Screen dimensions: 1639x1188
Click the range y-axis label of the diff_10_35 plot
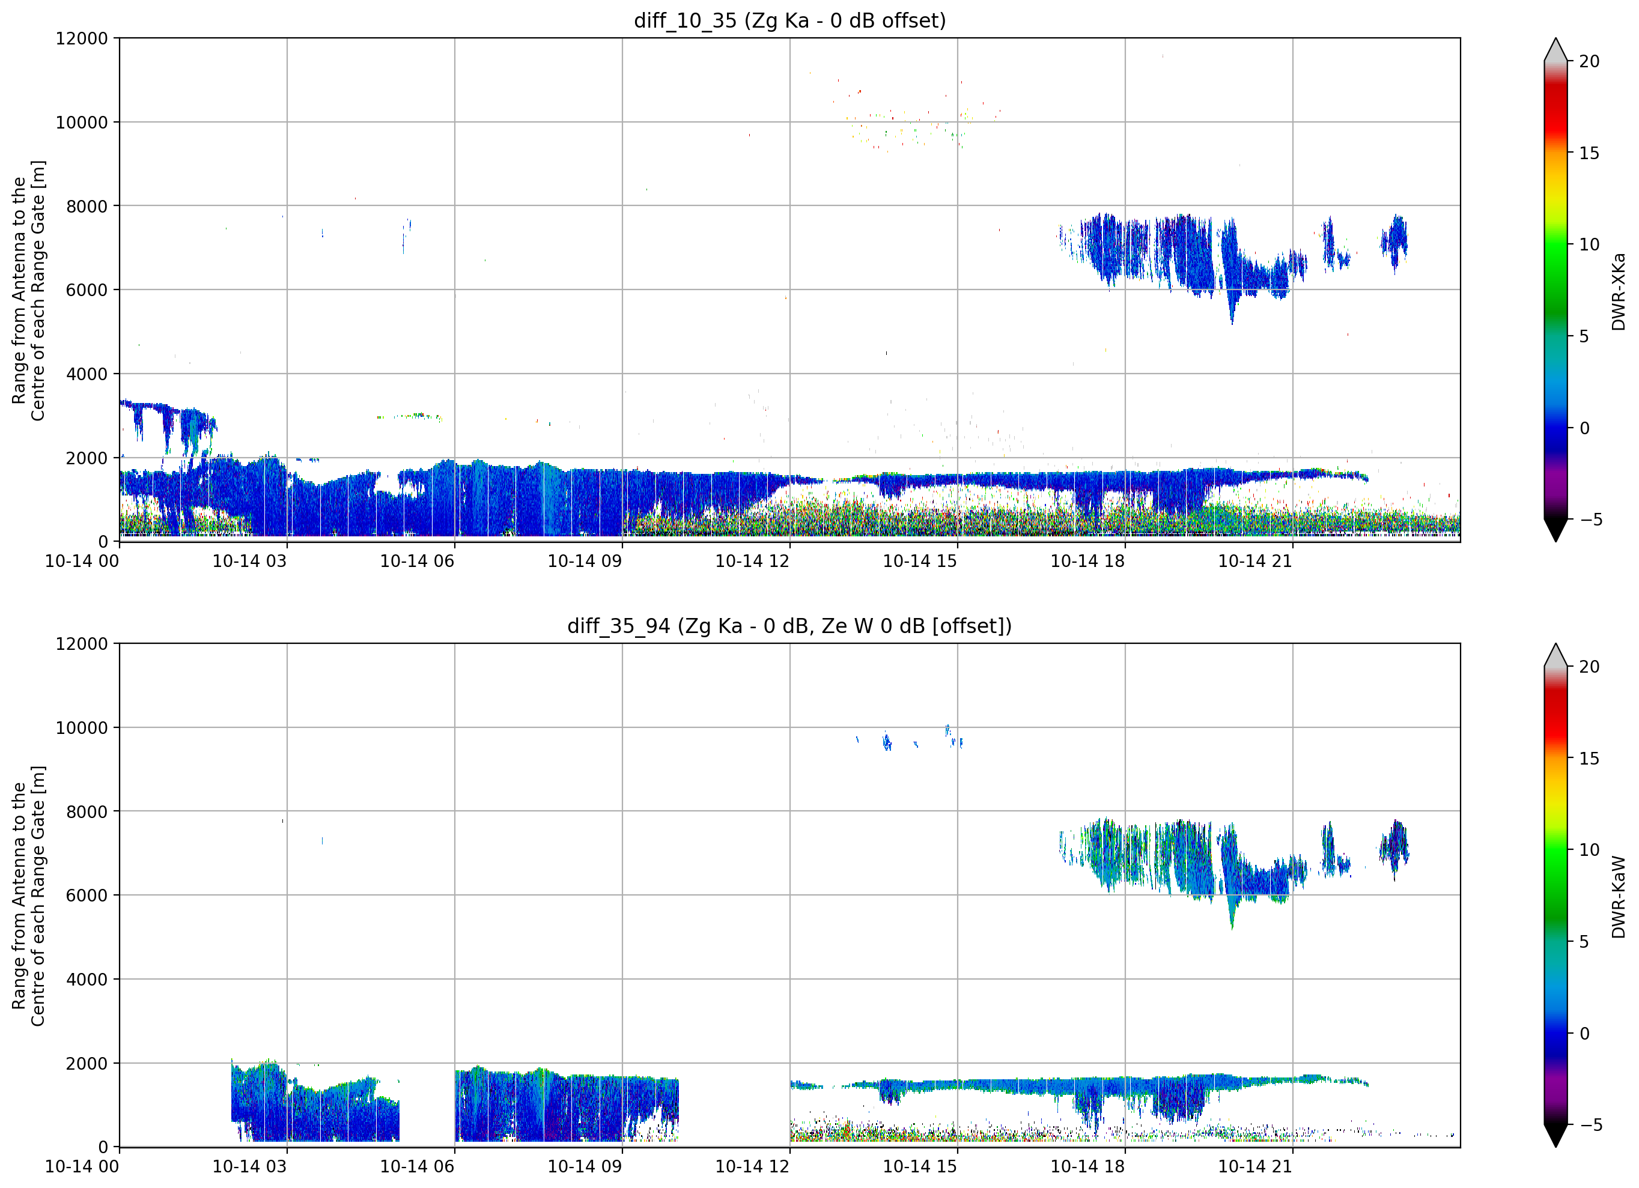28,291
